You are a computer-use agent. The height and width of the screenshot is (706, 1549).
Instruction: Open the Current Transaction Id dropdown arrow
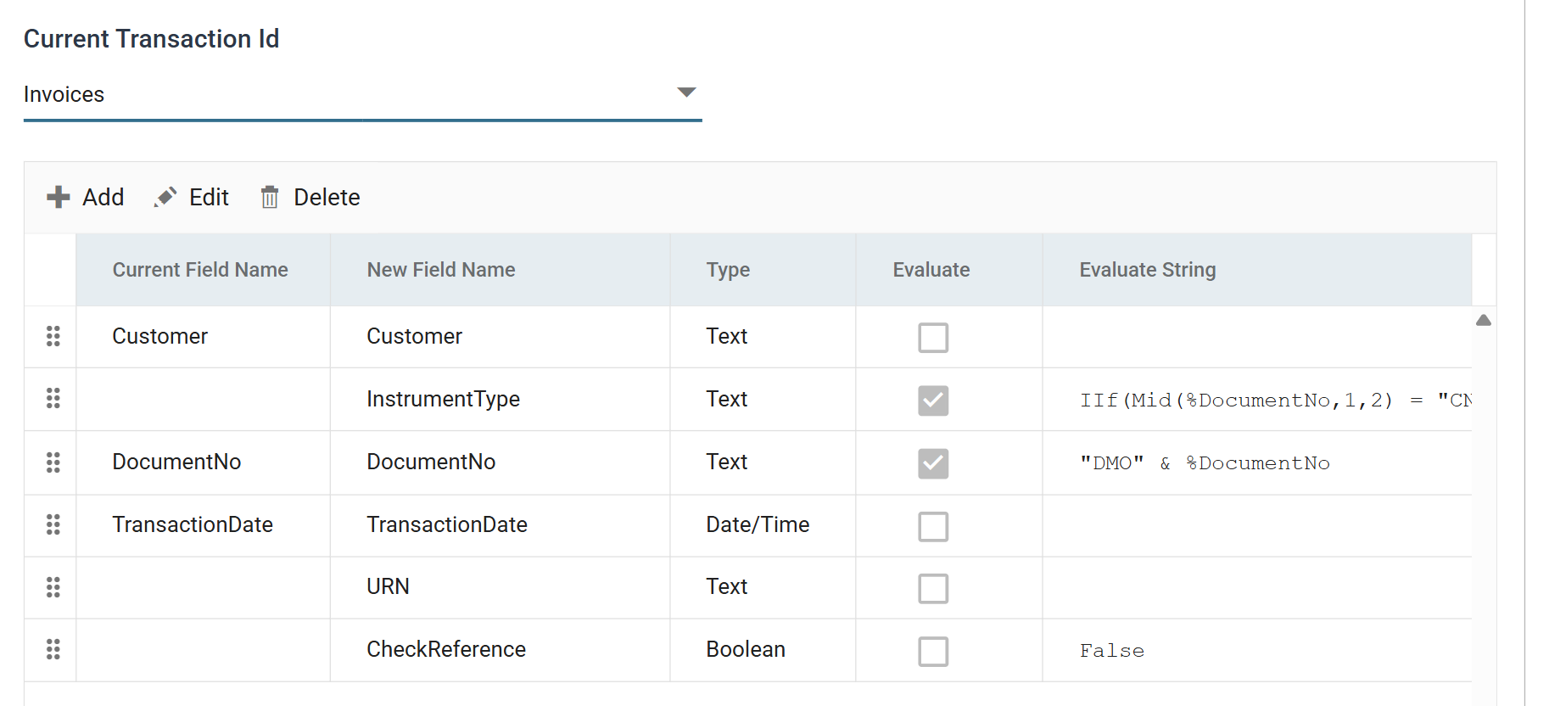686,92
